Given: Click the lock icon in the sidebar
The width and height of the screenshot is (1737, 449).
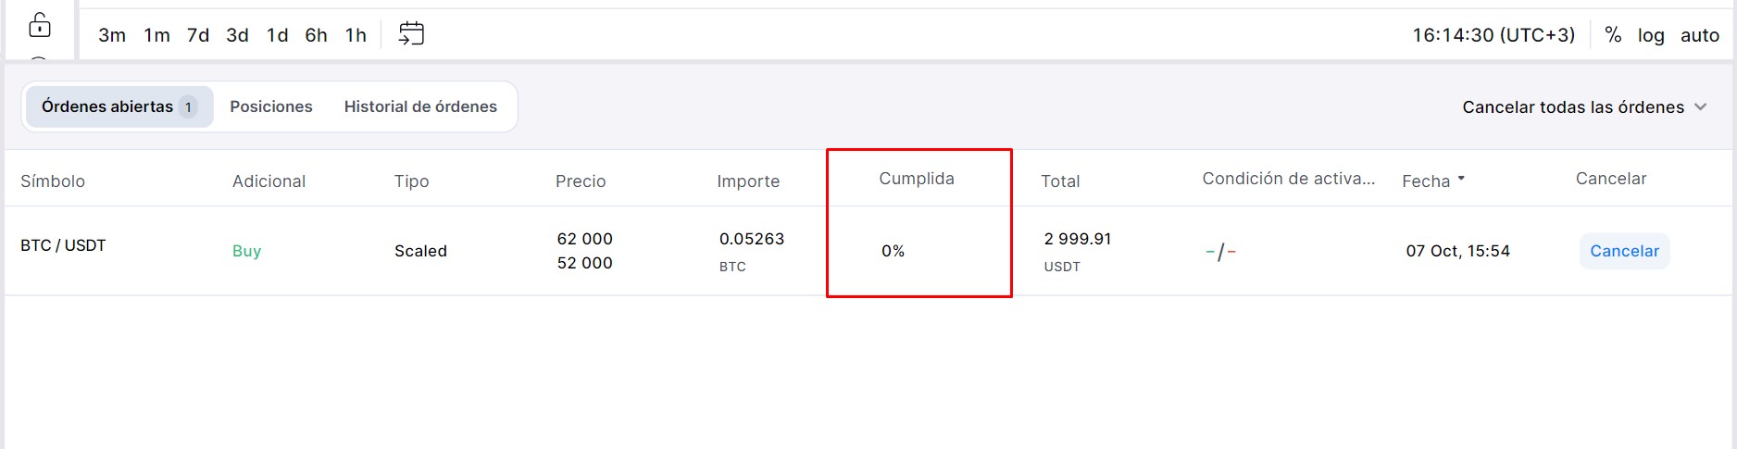Looking at the screenshot, I should (40, 25).
